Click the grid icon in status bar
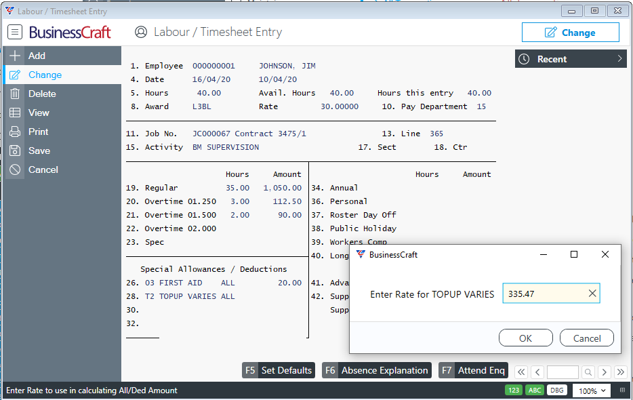This screenshot has width=633, height=400. [x=623, y=390]
